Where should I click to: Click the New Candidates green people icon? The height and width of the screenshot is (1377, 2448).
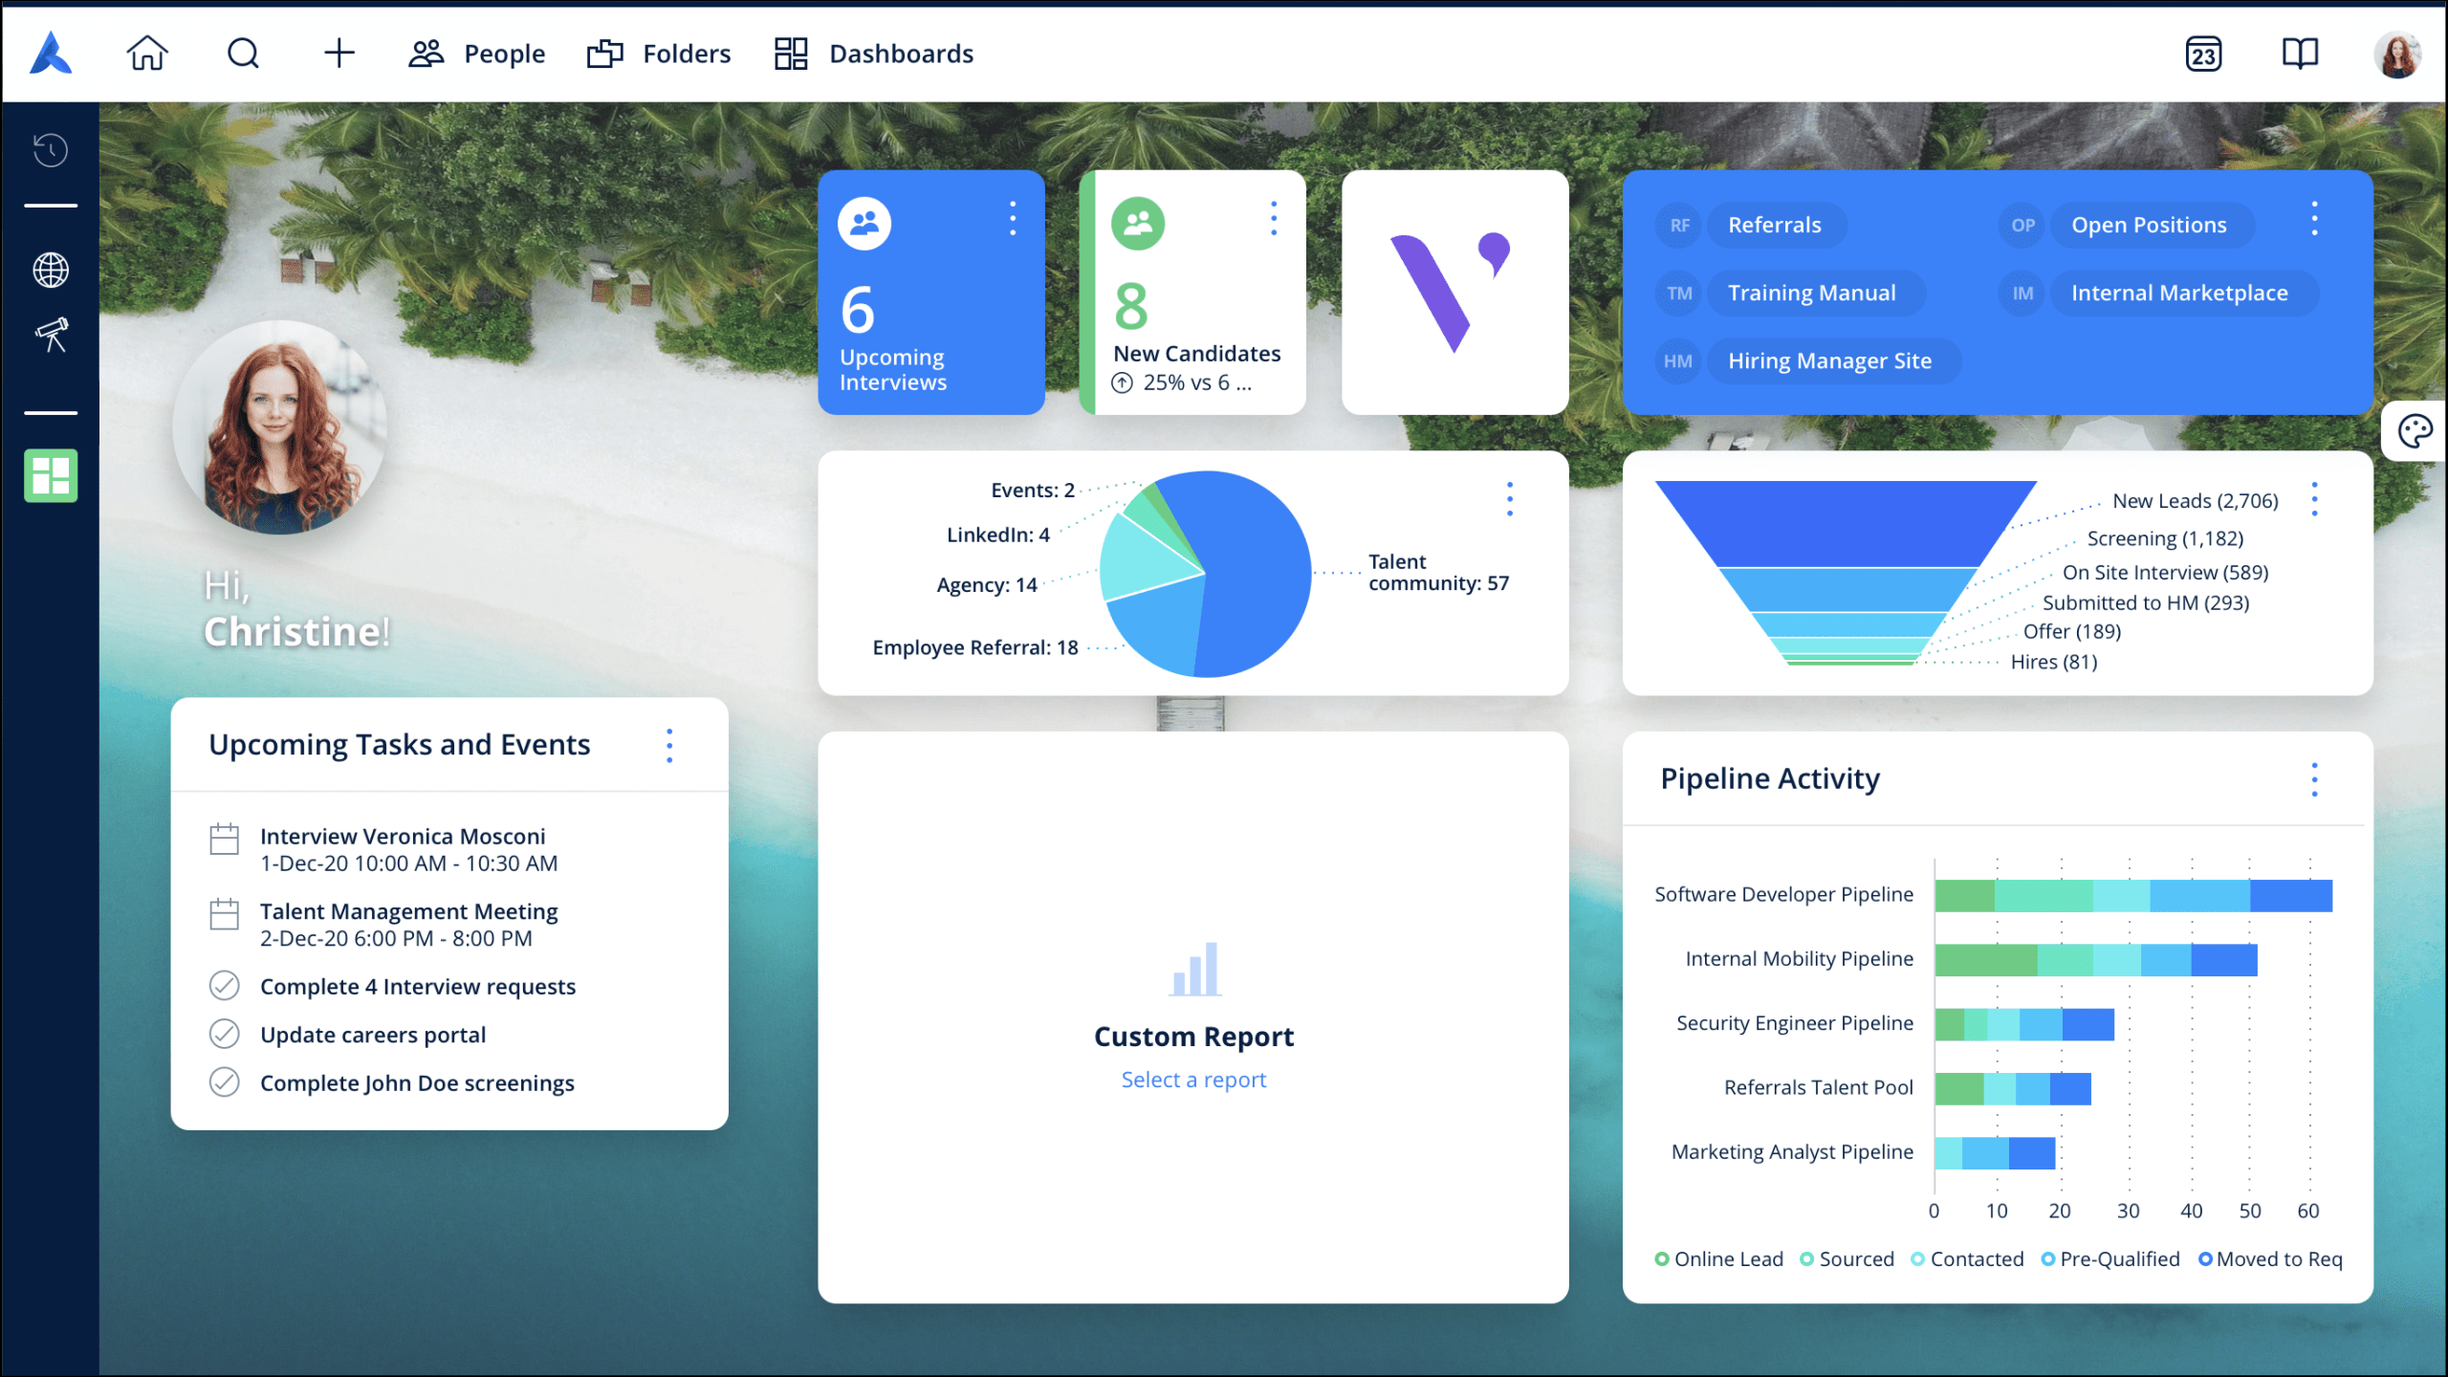coord(1138,224)
